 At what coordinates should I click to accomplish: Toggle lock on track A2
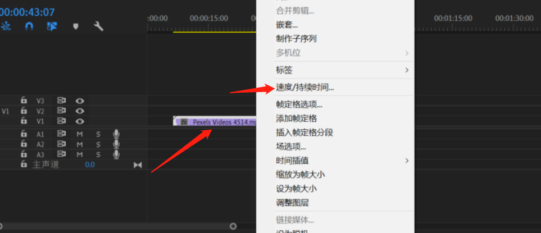pos(24,144)
